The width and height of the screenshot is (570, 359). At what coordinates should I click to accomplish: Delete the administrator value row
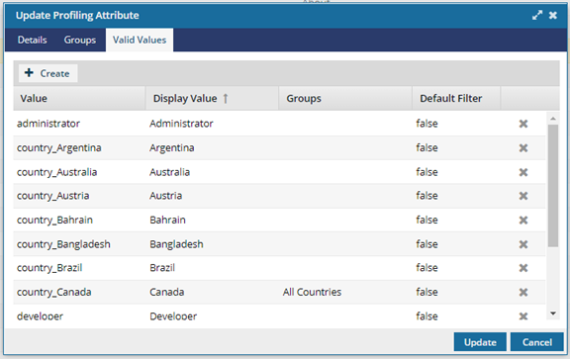(523, 124)
